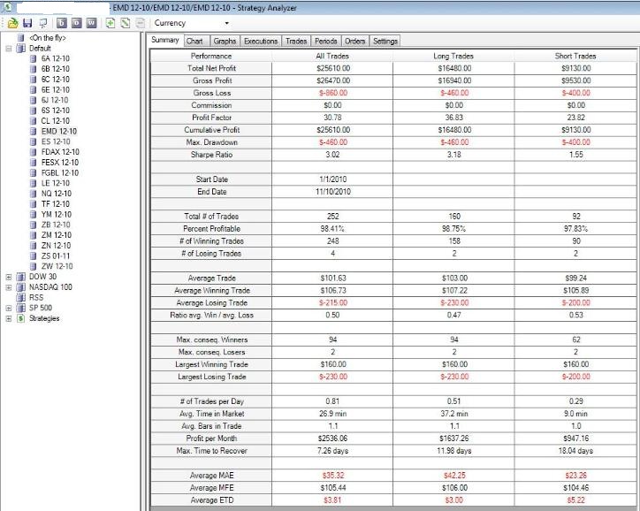
Task: Select the Default list node
Action: pos(40,49)
